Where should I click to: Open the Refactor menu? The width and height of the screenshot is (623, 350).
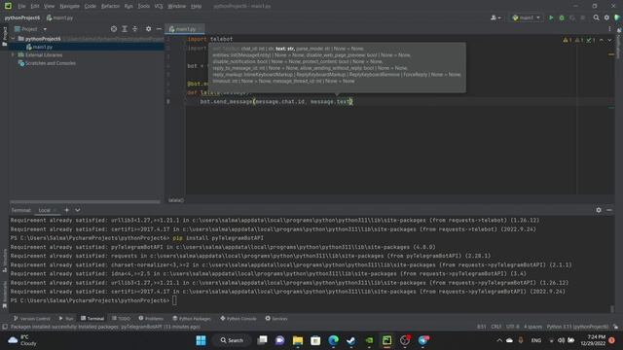click(110, 6)
